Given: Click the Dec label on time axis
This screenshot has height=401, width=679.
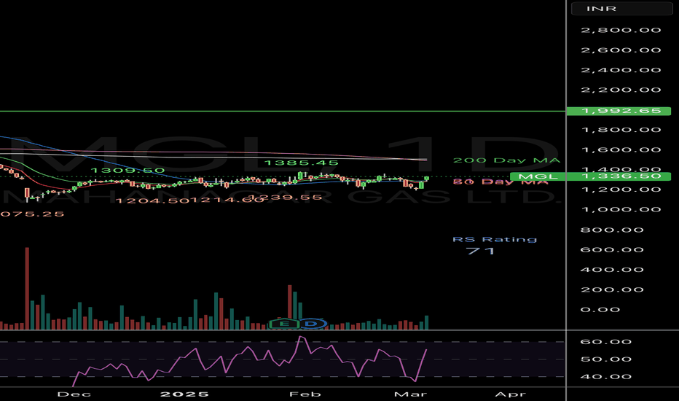Looking at the screenshot, I should coord(74,394).
